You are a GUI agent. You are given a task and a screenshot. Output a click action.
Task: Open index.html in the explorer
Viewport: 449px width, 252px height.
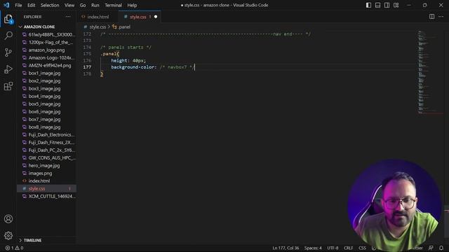39,181
